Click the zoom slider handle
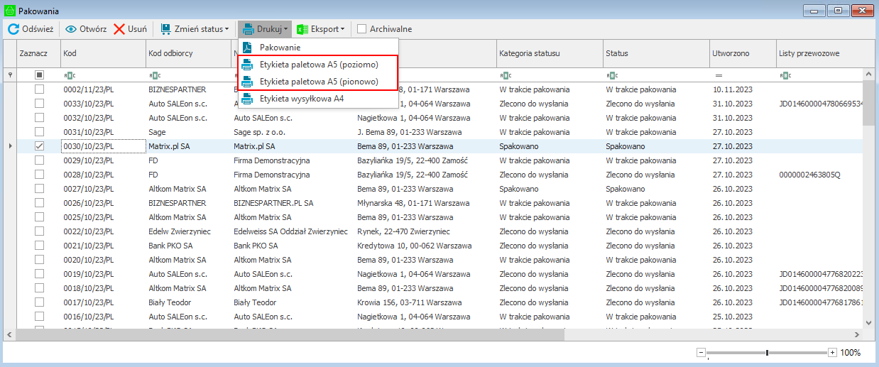This screenshot has width=879, height=367. [767, 353]
